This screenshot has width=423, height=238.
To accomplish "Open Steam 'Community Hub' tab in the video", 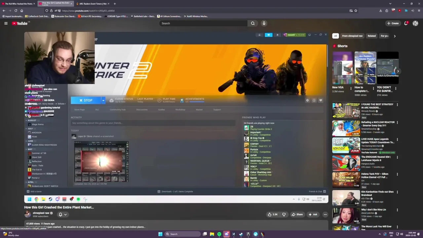I will [x=118, y=109].
